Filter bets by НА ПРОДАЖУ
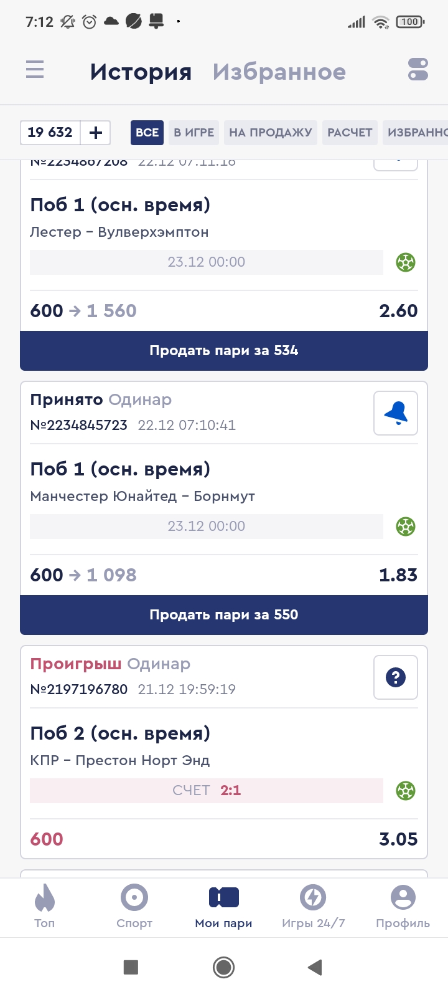448x997 pixels. pyautogui.click(x=271, y=133)
